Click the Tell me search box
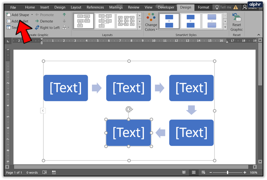267x180 pixels. (223, 7)
